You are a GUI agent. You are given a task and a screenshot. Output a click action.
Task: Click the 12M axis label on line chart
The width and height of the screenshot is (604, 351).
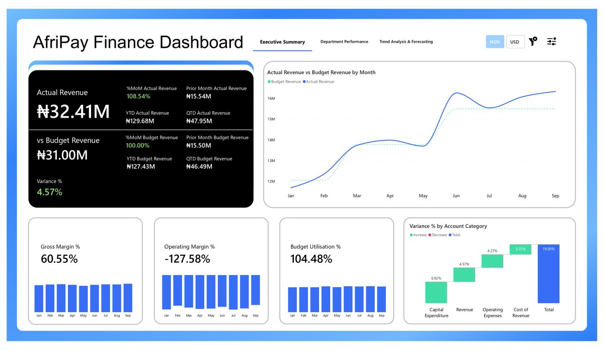(x=271, y=181)
